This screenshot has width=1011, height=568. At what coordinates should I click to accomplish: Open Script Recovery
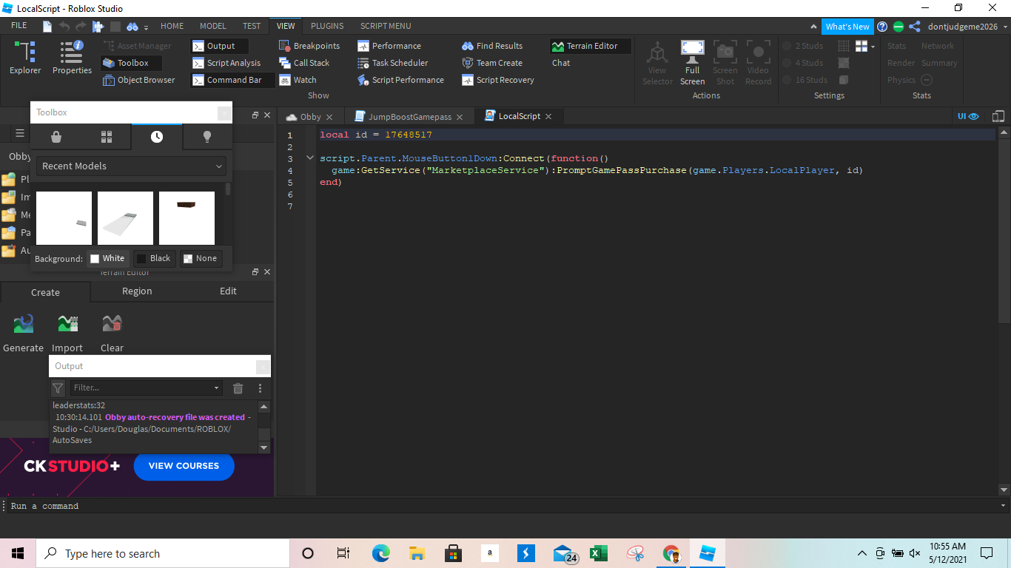(498, 80)
